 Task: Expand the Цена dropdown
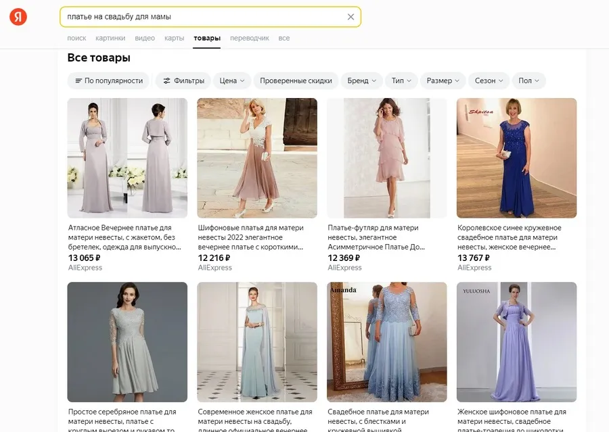(233, 80)
